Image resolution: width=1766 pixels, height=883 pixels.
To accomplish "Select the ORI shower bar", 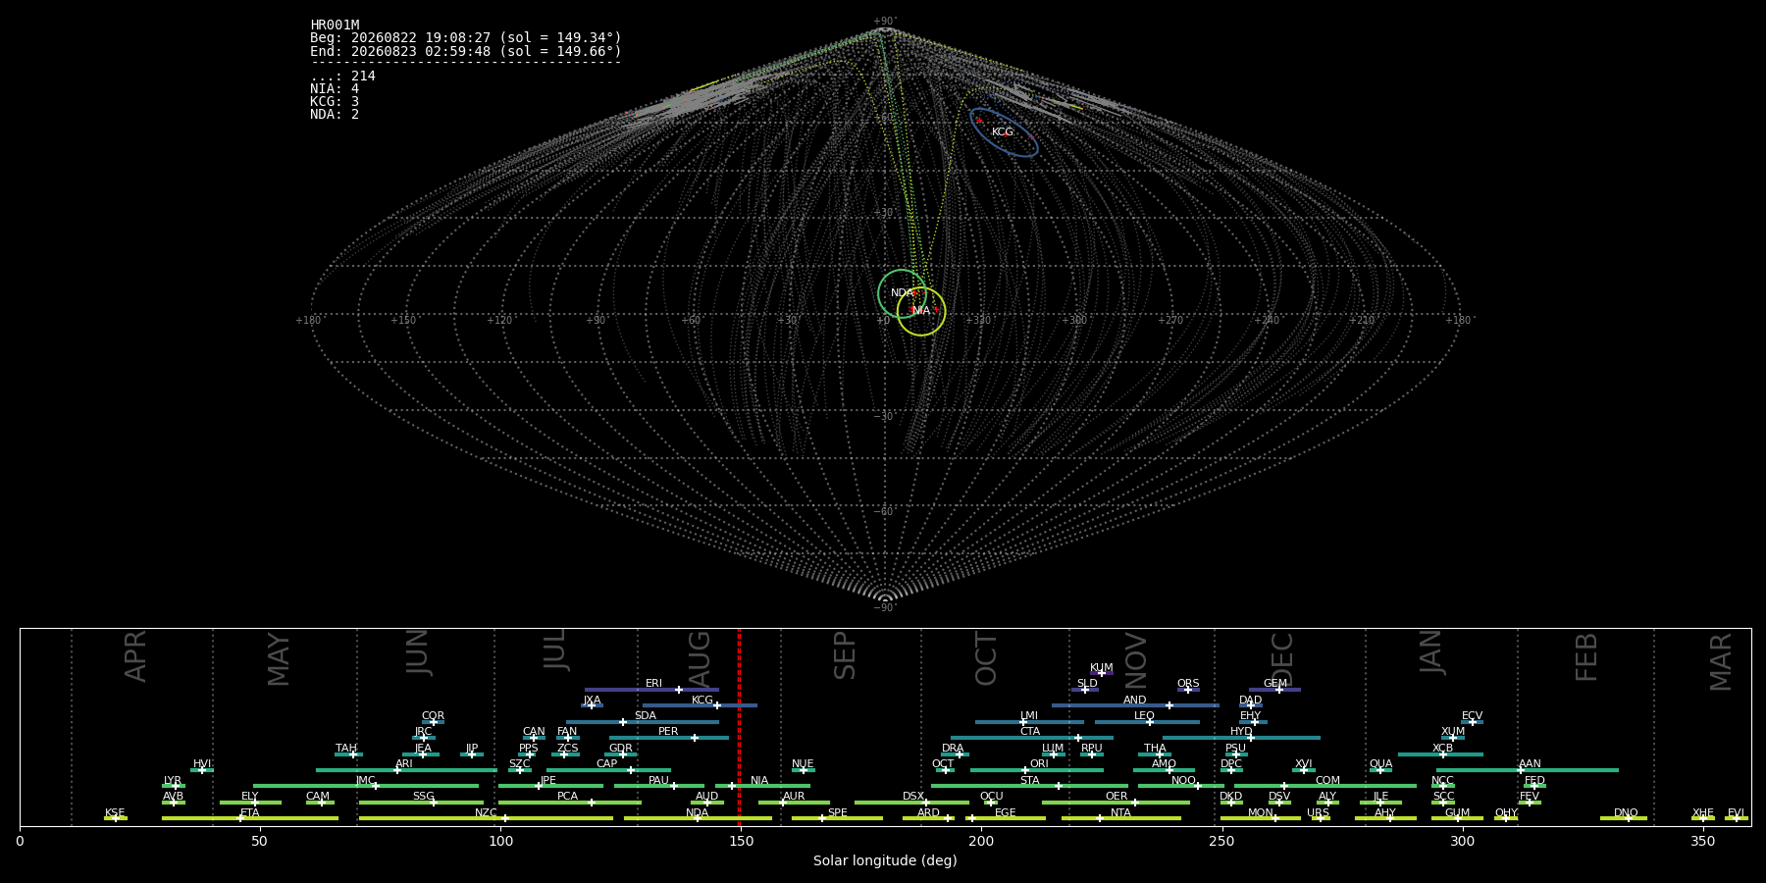I will [x=1037, y=770].
